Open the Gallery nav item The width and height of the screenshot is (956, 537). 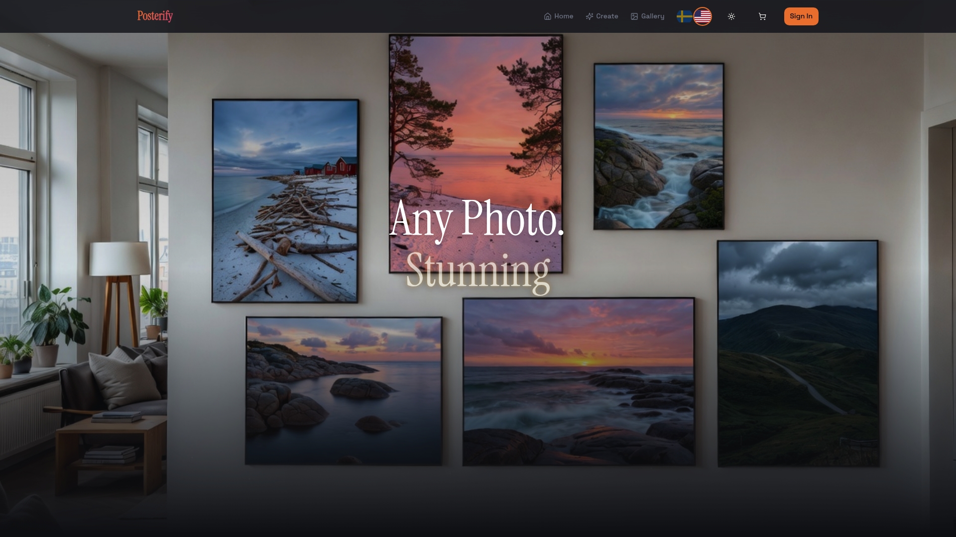(x=652, y=16)
